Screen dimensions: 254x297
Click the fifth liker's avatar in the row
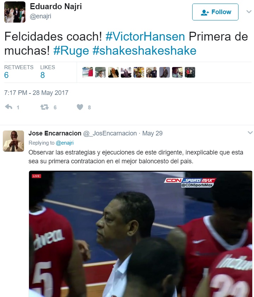(139, 72)
